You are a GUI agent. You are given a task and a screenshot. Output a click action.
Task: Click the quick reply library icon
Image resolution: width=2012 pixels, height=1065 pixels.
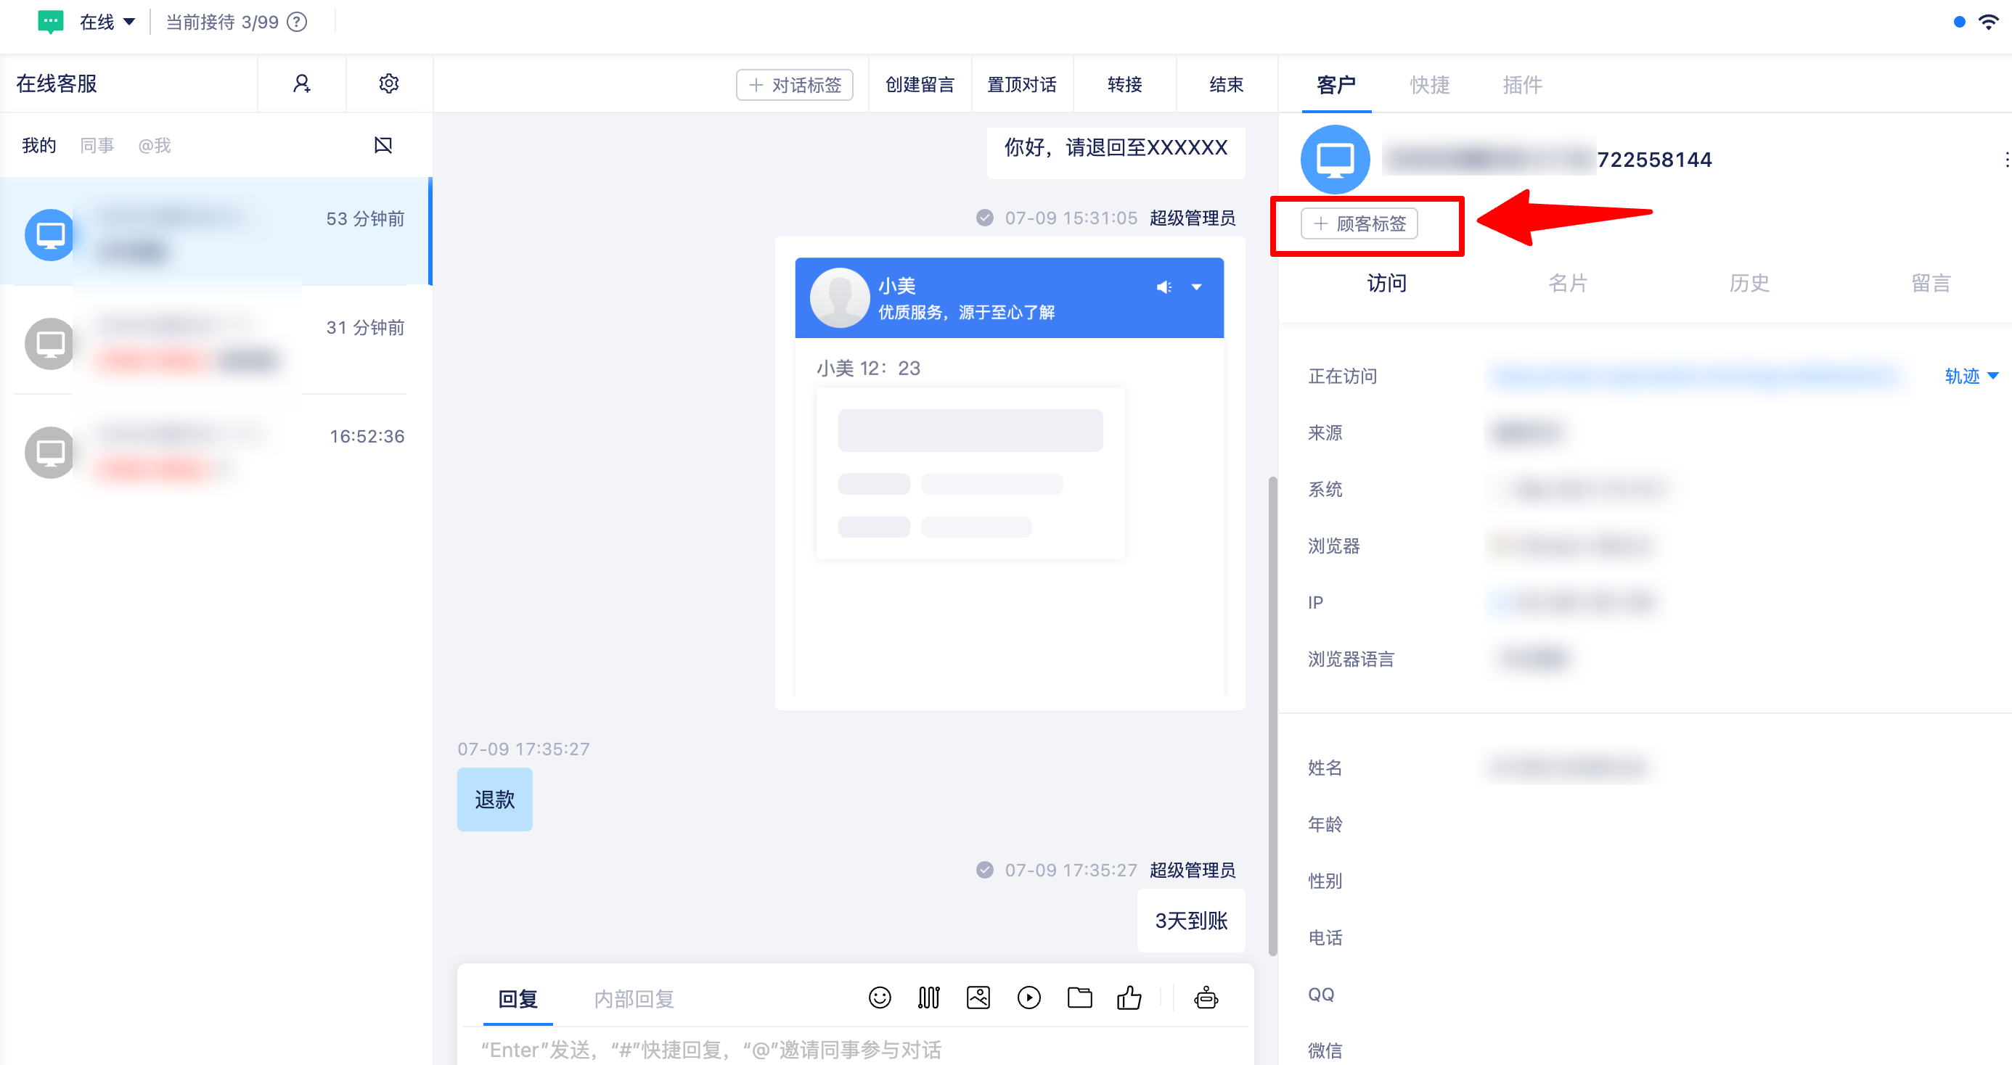(x=928, y=998)
